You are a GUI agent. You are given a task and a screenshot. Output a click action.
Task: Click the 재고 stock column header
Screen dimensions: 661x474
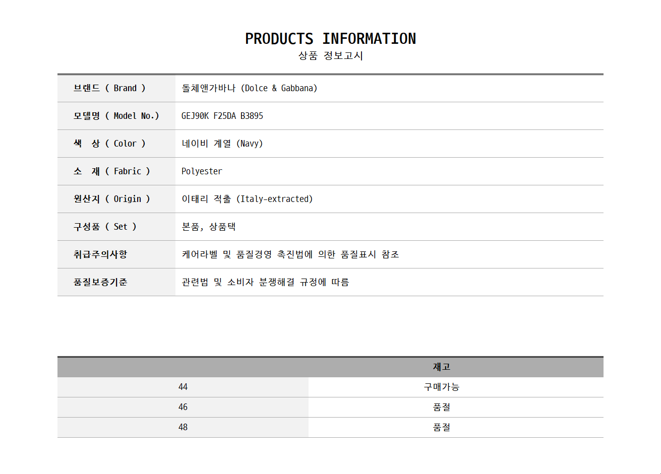[441, 367]
